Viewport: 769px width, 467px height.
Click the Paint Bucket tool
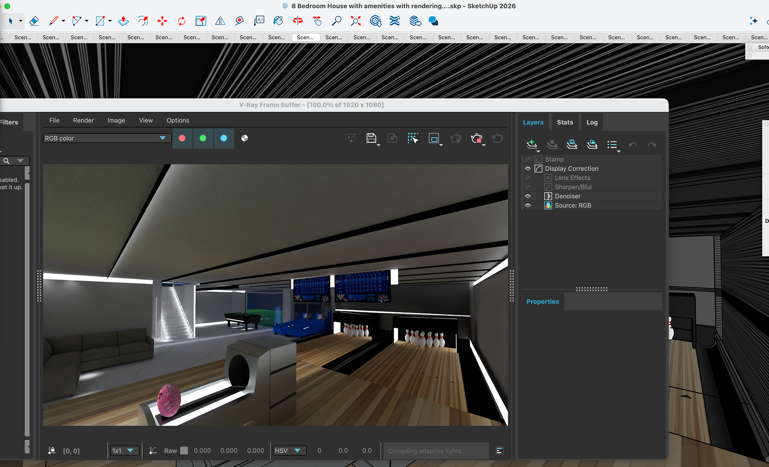[x=278, y=21]
